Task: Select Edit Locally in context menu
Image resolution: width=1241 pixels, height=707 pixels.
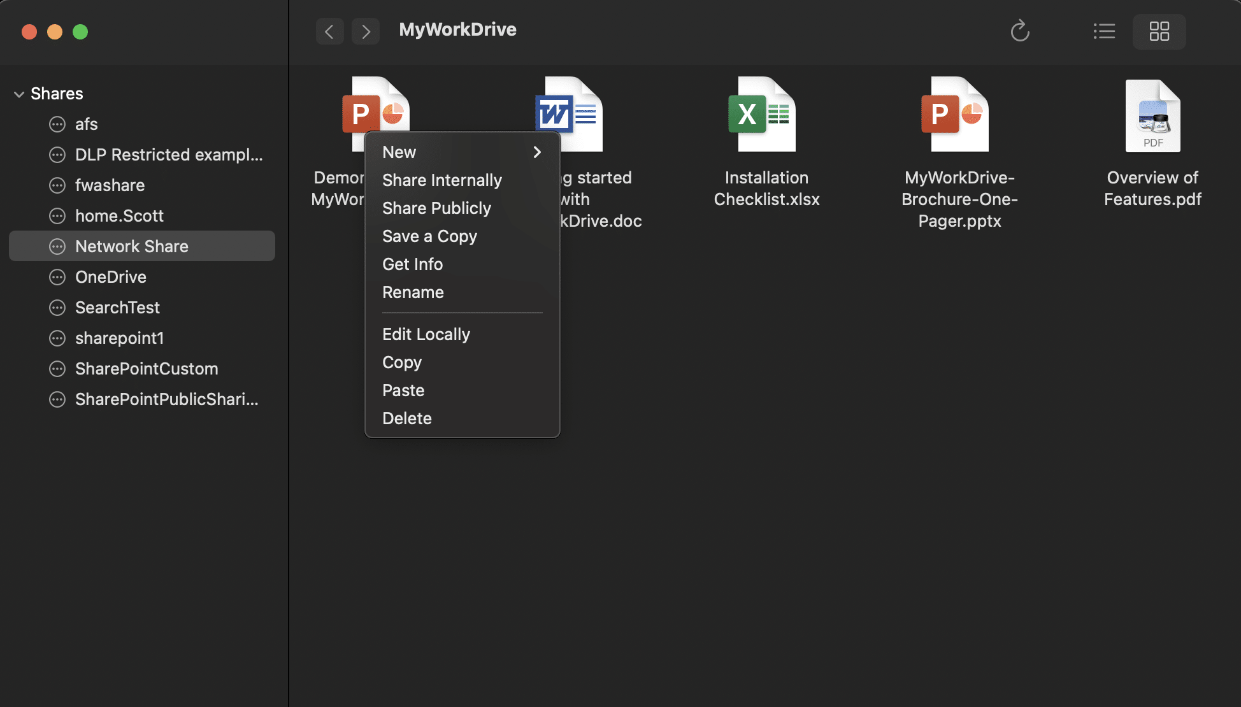Action: point(426,334)
